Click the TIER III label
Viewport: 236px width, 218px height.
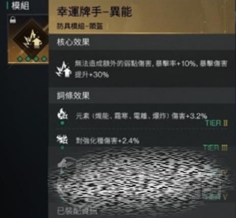point(215,148)
